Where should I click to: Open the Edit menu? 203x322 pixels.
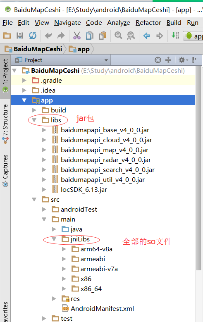click(24, 23)
